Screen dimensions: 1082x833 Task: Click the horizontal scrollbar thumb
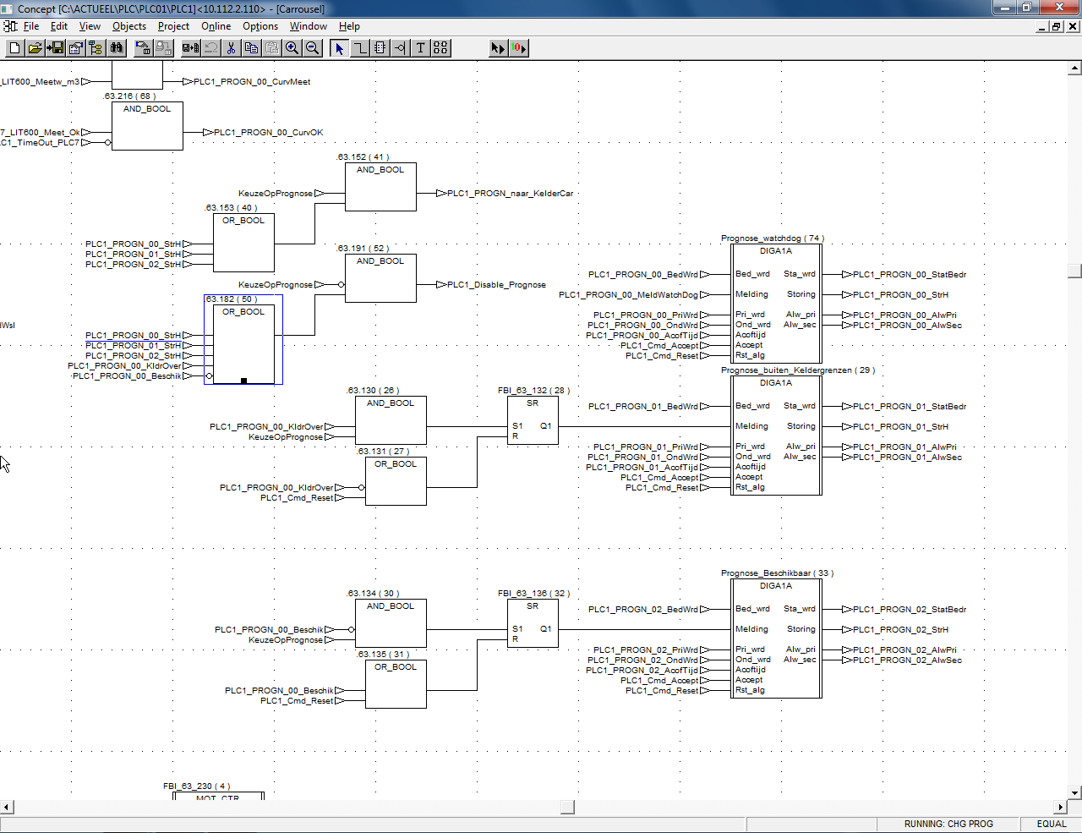click(567, 807)
